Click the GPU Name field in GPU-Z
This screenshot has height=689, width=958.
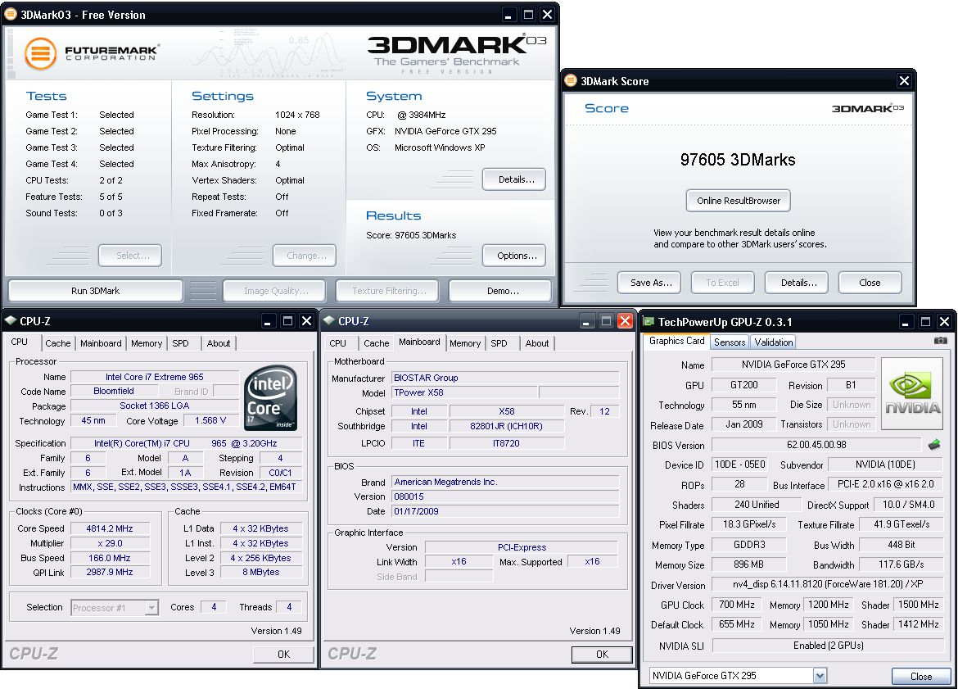793,365
